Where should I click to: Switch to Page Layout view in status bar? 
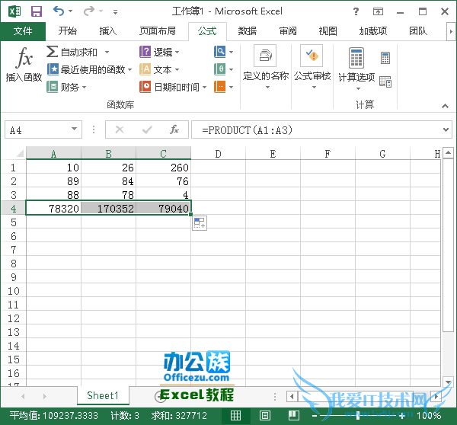(264, 416)
